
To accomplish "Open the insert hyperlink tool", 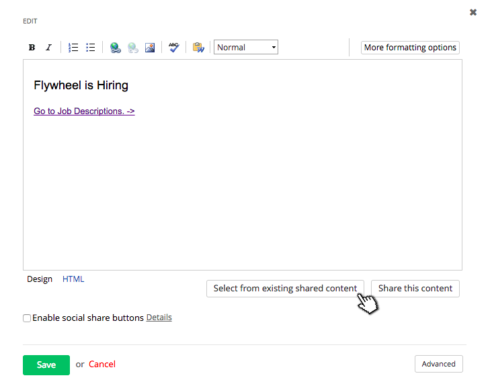I will pos(116,48).
